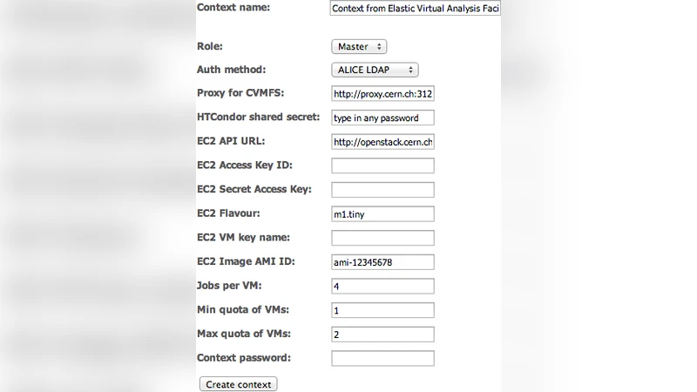Click the 'Context password:' label text

[x=244, y=358]
